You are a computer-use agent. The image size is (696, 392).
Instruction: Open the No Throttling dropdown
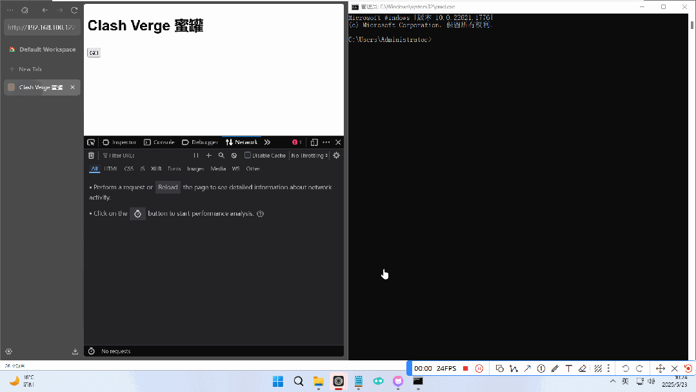[310, 156]
